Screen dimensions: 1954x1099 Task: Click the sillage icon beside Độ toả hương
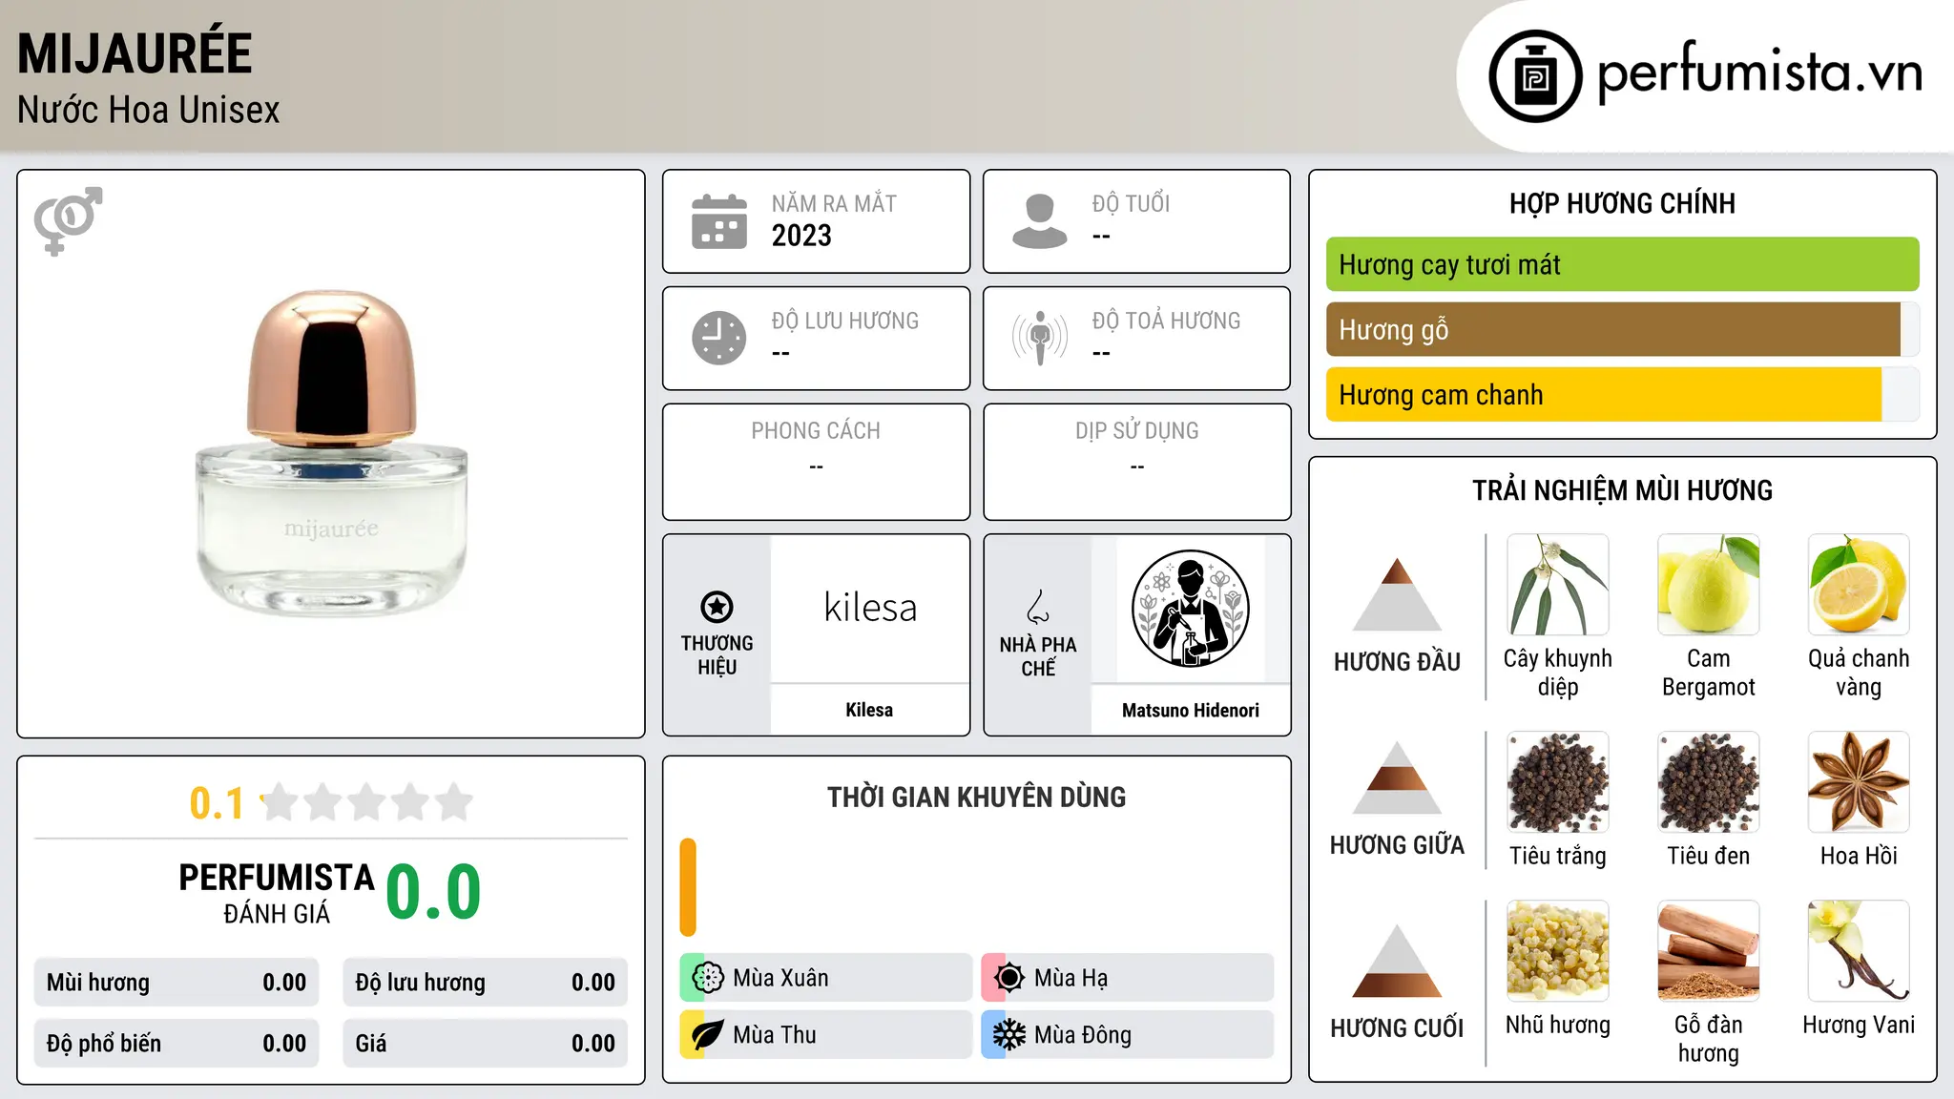1040,338
